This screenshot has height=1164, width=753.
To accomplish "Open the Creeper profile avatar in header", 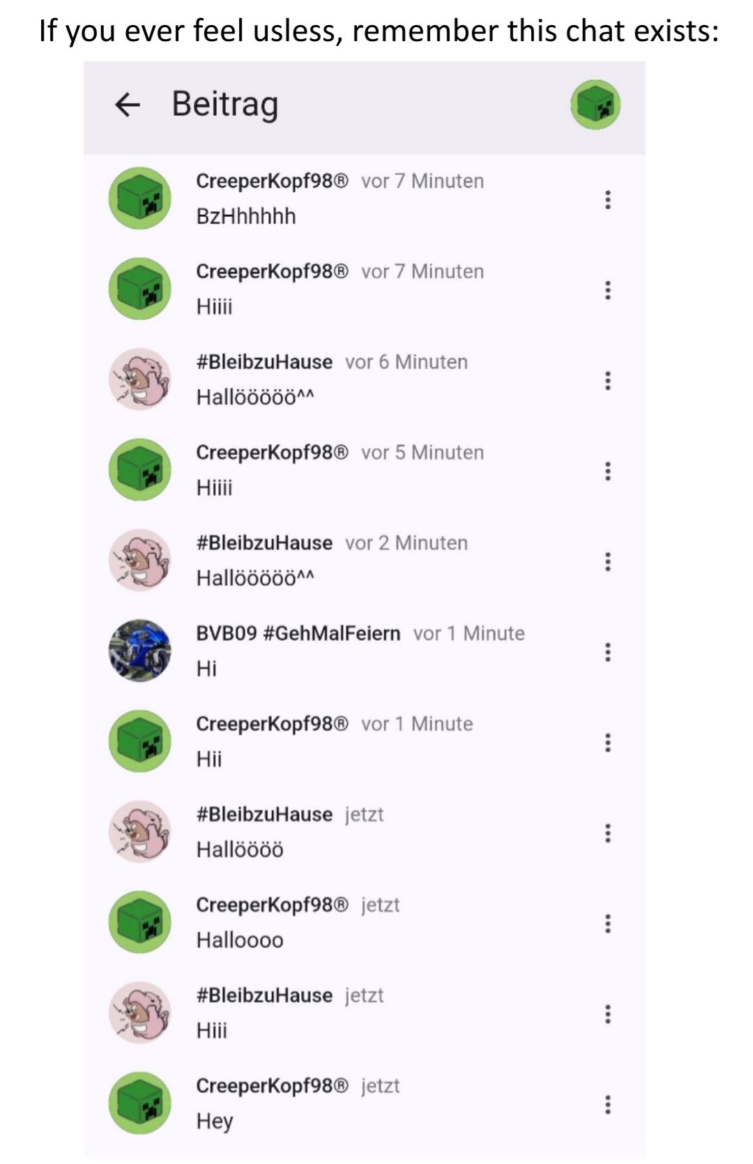I will click(x=595, y=105).
